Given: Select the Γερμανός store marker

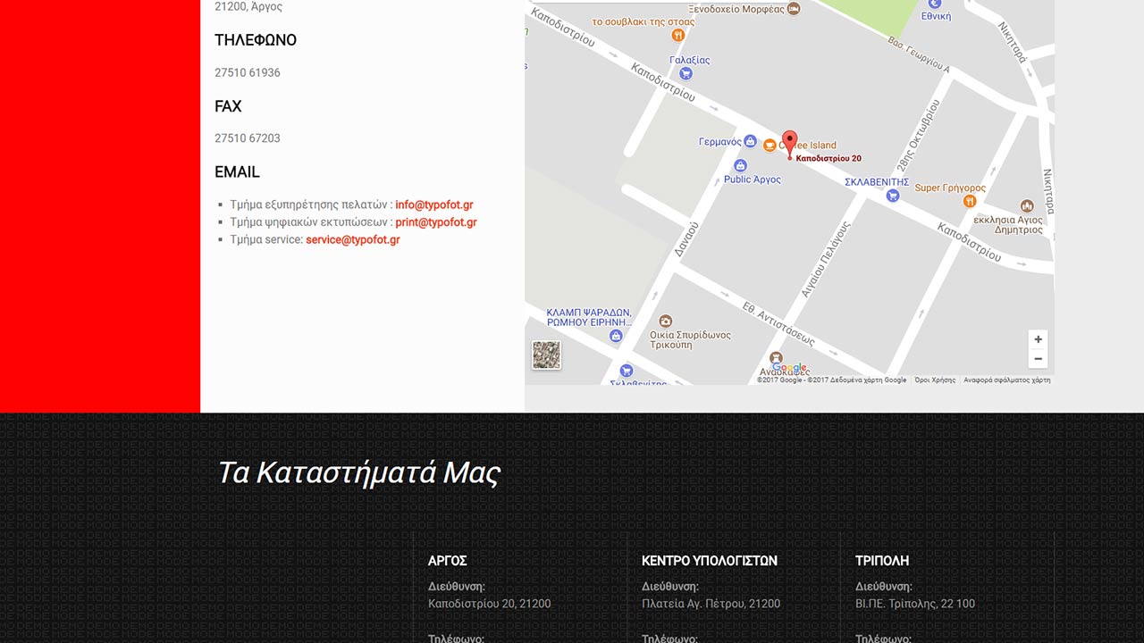Looking at the screenshot, I should (750, 142).
